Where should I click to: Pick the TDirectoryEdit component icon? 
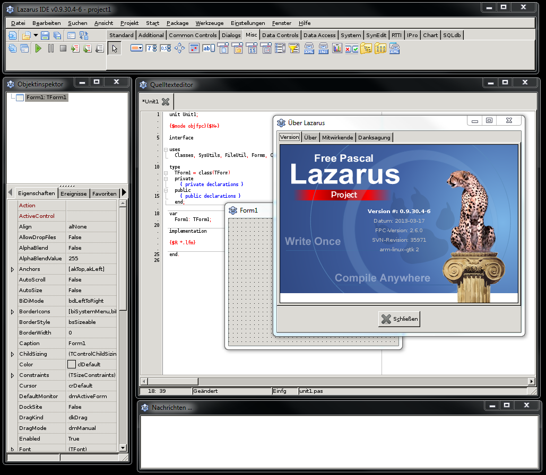238,48
